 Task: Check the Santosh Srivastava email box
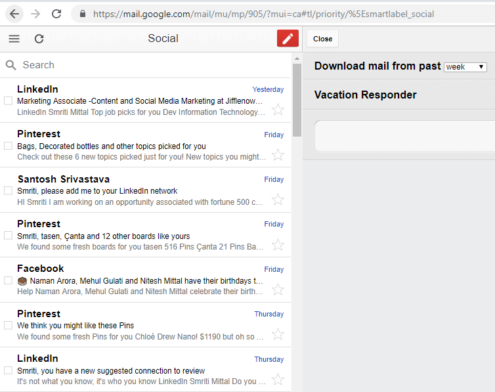click(9, 190)
